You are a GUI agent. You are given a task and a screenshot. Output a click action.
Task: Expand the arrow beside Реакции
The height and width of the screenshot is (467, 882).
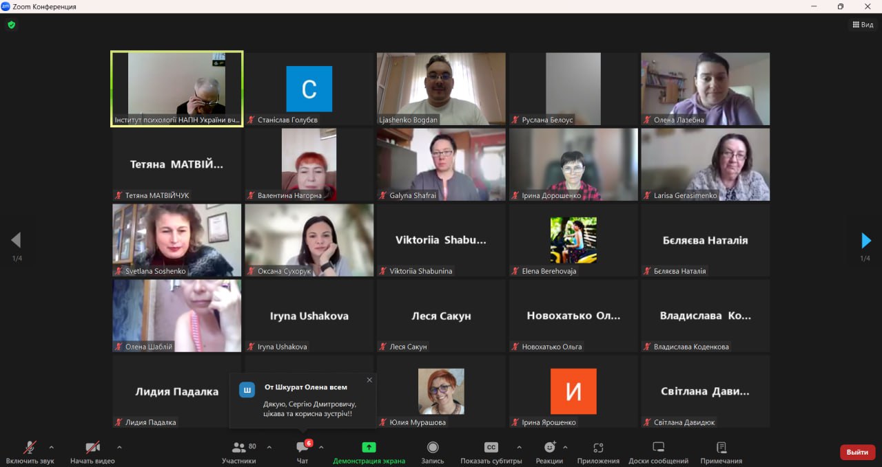pyautogui.click(x=565, y=447)
